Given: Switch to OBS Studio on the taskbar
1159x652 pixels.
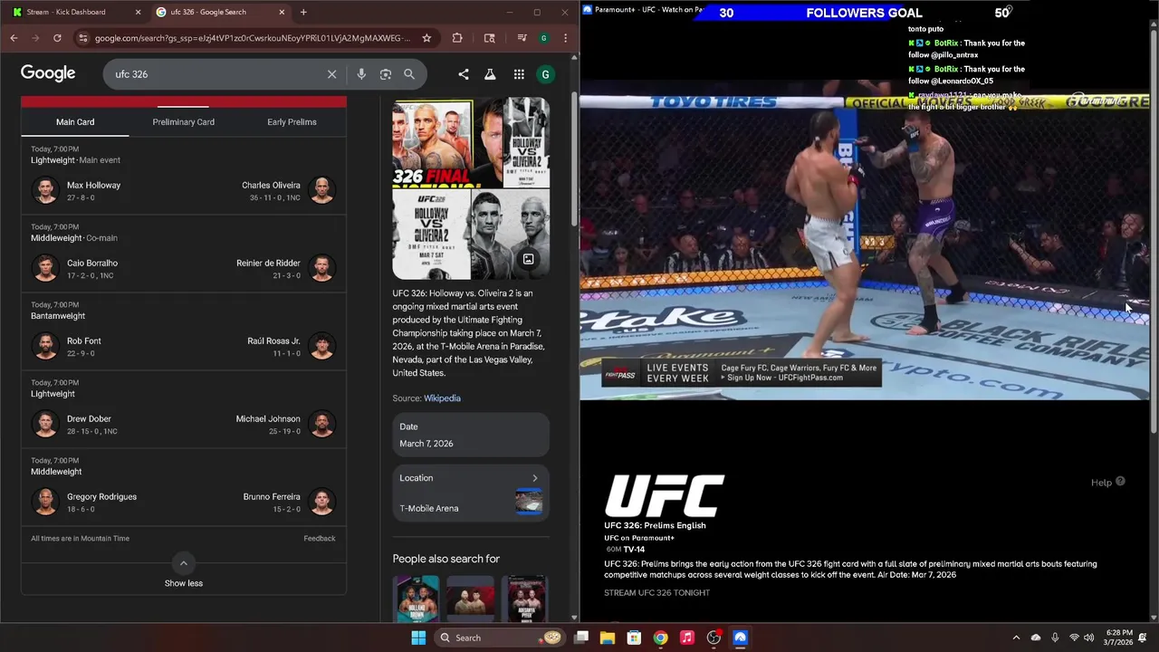Looking at the screenshot, I should tap(714, 638).
